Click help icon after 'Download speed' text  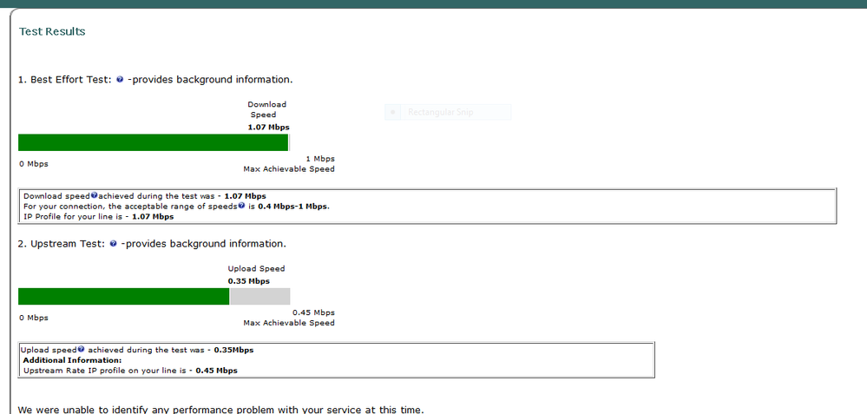point(94,195)
